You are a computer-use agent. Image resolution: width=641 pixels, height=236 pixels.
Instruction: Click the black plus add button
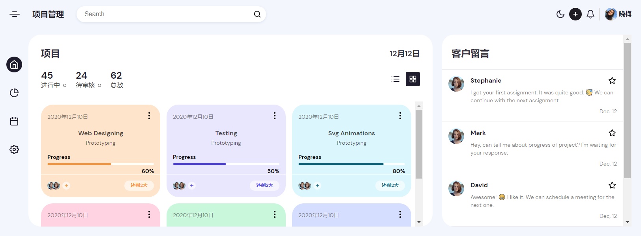coord(575,14)
